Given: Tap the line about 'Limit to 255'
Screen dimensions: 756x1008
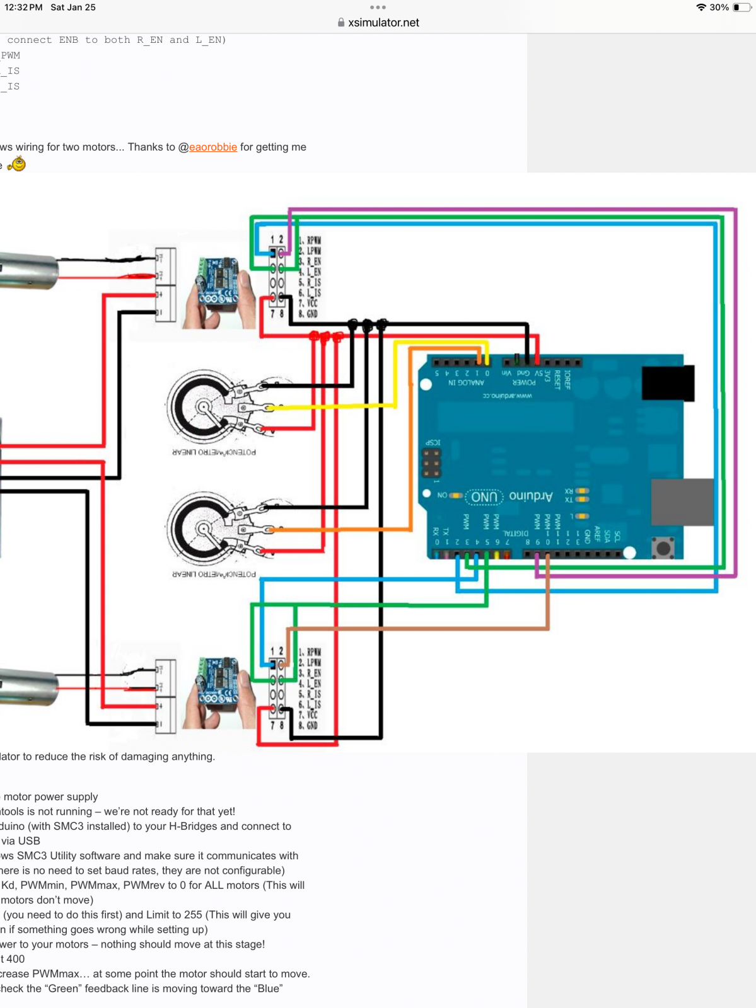Looking at the screenshot, I should [x=146, y=915].
